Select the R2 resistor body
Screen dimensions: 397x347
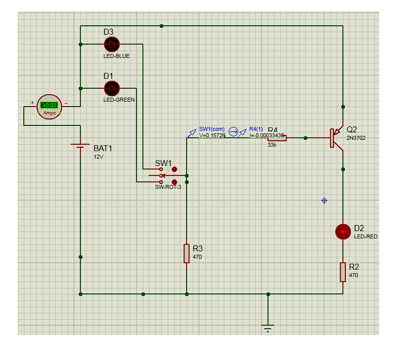(x=342, y=272)
